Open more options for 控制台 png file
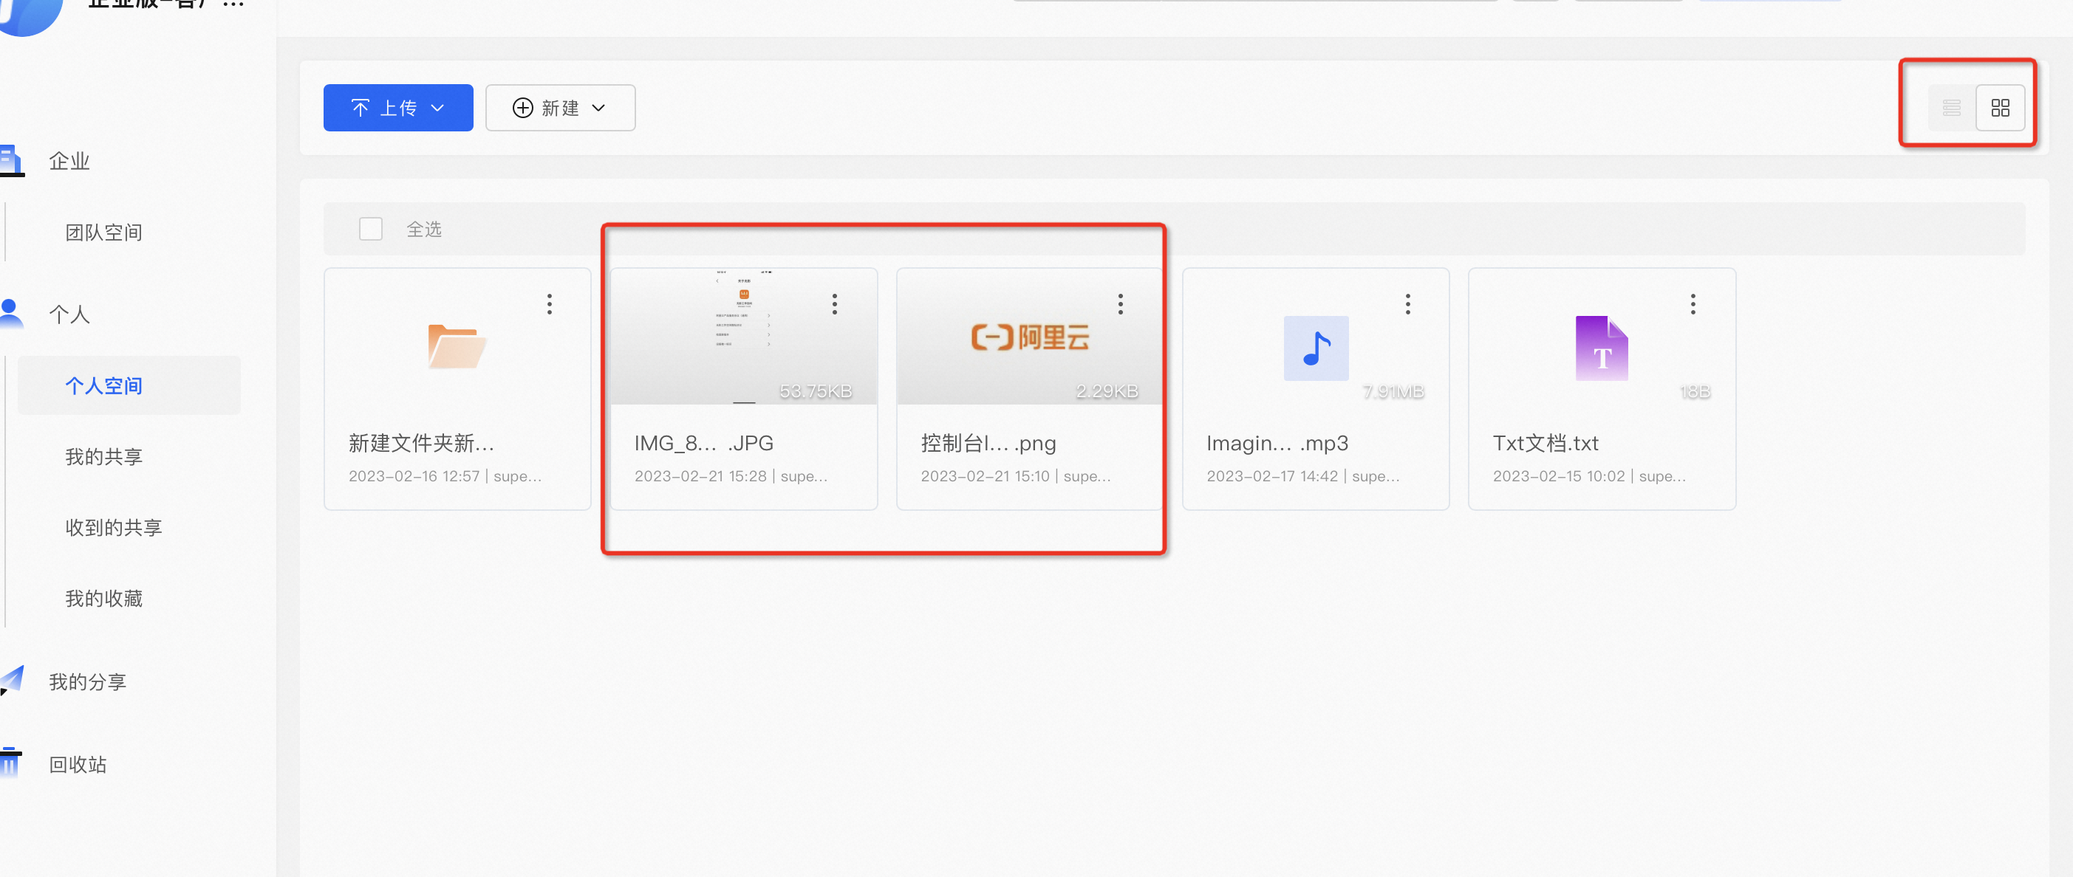The width and height of the screenshot is (2073, 877). [1120, 304]
